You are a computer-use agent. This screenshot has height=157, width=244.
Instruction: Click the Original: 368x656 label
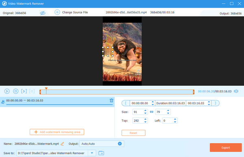[x=14, y=13]
